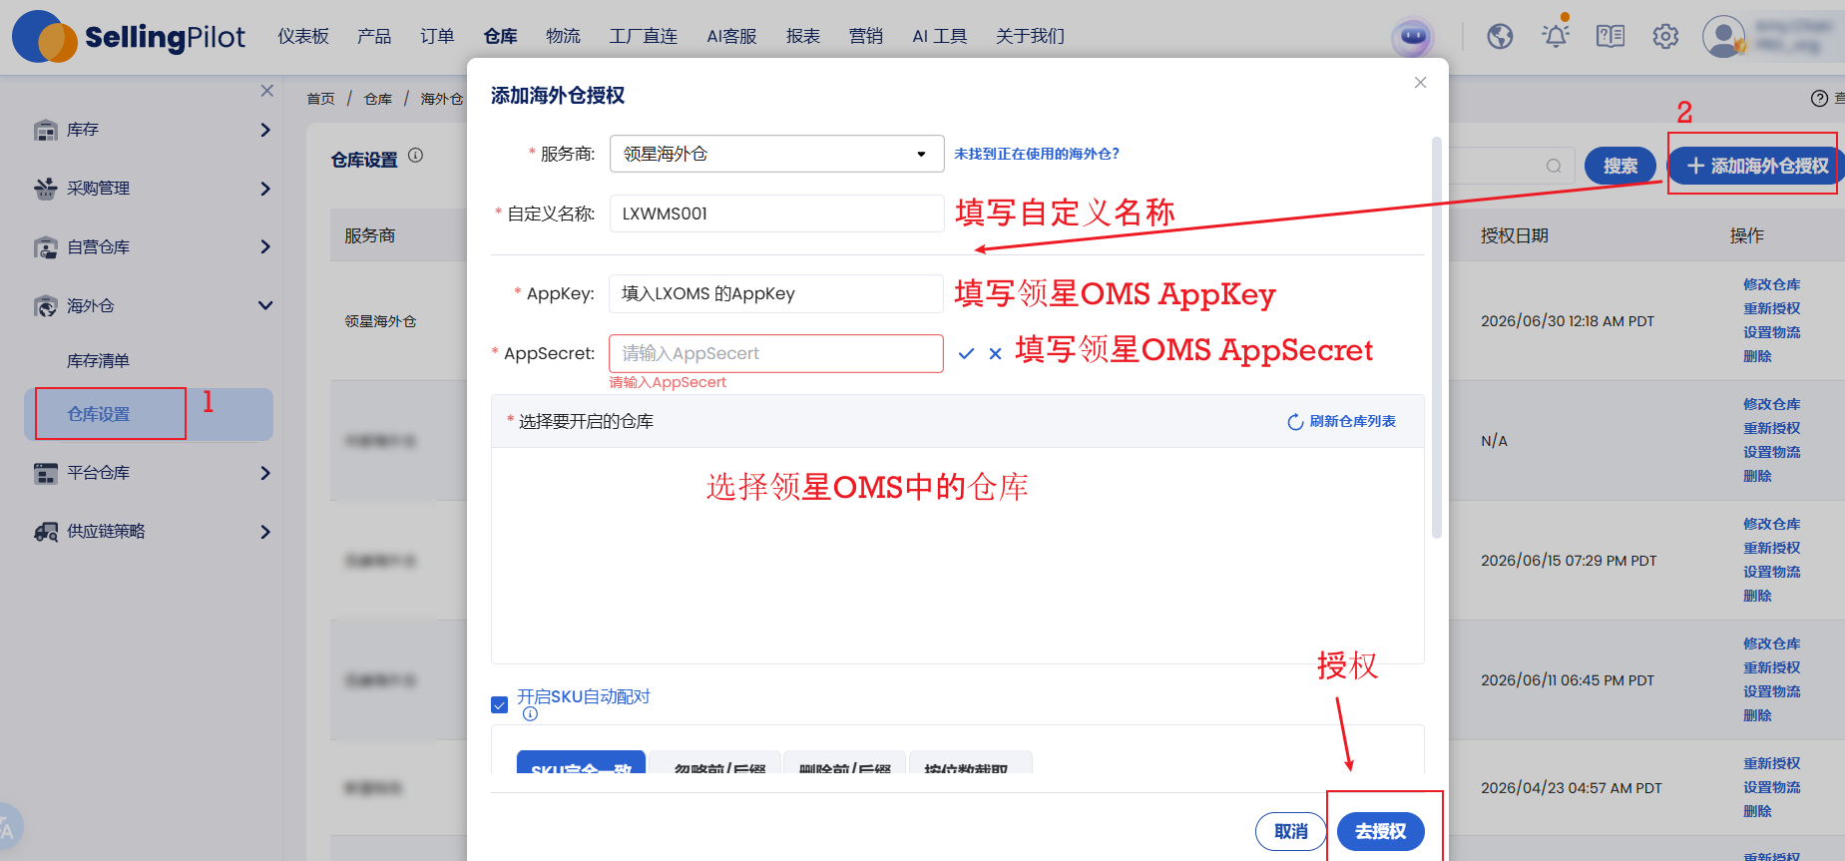This screenshot has width=1845, height=861.
Task: Click the 海外仓 globe-warehouse icon
Action: tap(46, 306)
